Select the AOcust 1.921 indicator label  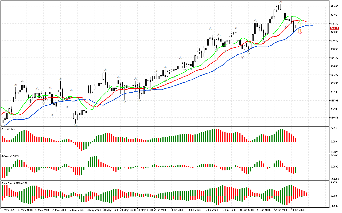[9, 129]
